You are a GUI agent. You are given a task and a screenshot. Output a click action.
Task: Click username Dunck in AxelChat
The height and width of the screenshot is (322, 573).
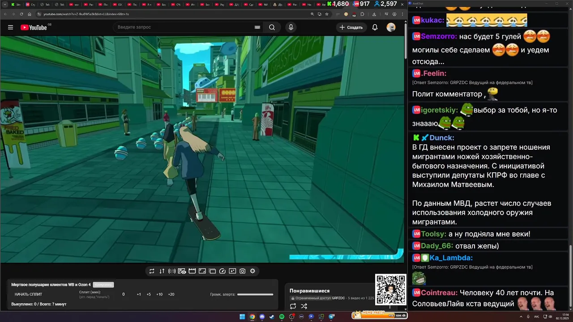click(442, 138)
